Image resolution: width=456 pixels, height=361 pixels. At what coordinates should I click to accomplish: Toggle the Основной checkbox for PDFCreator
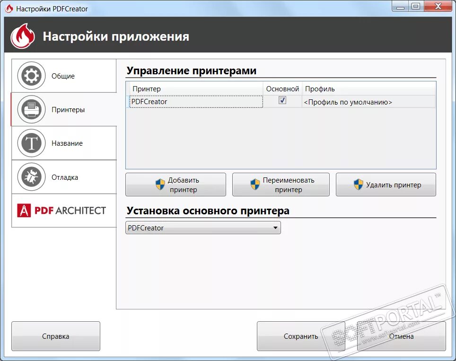282,100
